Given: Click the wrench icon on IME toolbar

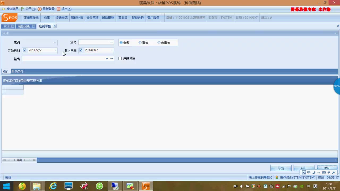Looking at the screenshot, I should (334, 172).
